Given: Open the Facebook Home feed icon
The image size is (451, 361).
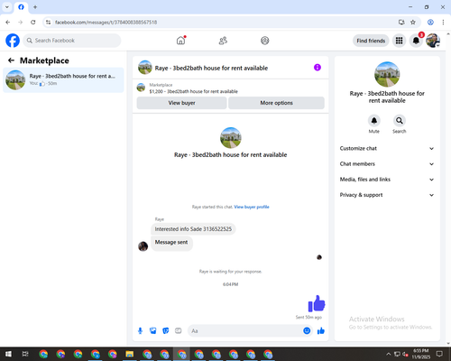Looking at the screenshot, I should [x=180, y=41].
